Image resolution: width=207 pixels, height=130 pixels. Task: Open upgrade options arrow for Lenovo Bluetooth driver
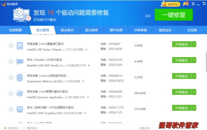[x=194, y=76]
